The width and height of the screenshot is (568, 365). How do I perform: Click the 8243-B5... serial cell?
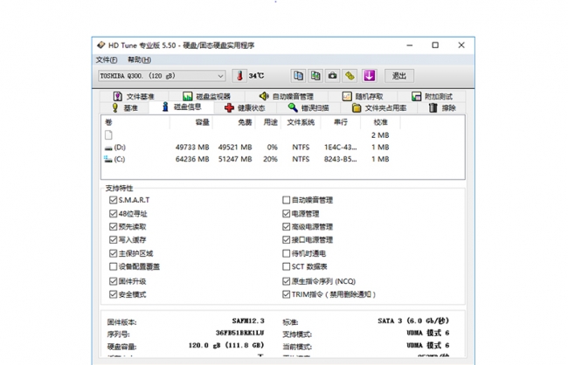tap(340, 159)
